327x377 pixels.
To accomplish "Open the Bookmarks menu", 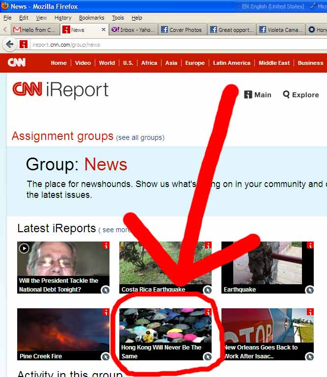I will tap(92, 18).
